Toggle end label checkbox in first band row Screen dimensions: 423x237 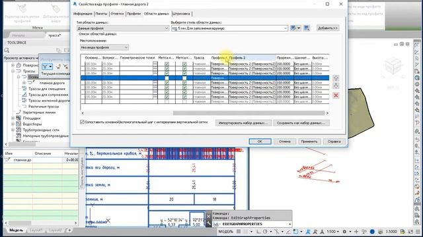click(x=184, y=64)
